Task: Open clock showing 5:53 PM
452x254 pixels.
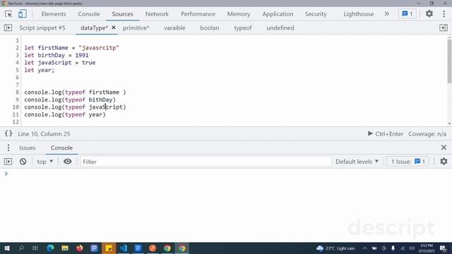Action: tap(427, 248)
